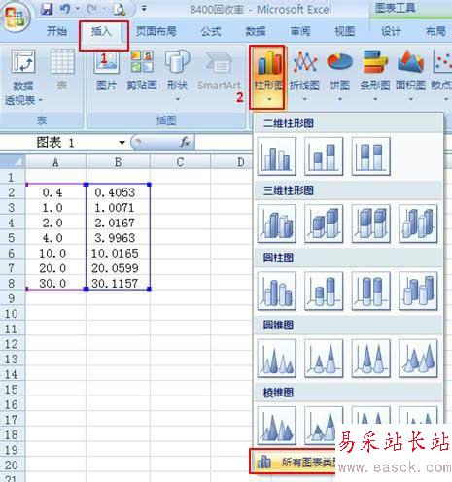Insert a PivotTable (数据透视表)
The image size is (452, 482).
point(23,78)
